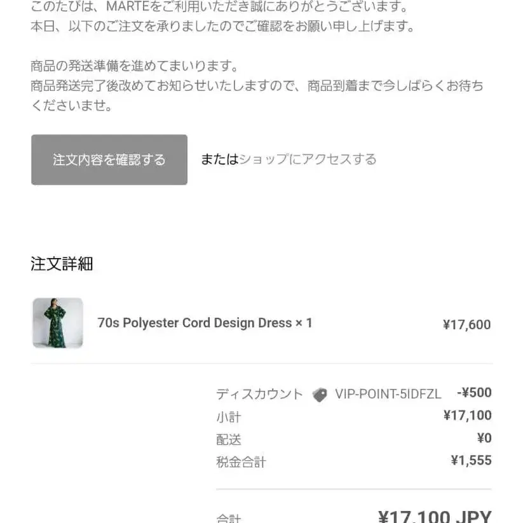
Task: Open the ショップにアクセスする link
Action: click(x=308, y=160)
